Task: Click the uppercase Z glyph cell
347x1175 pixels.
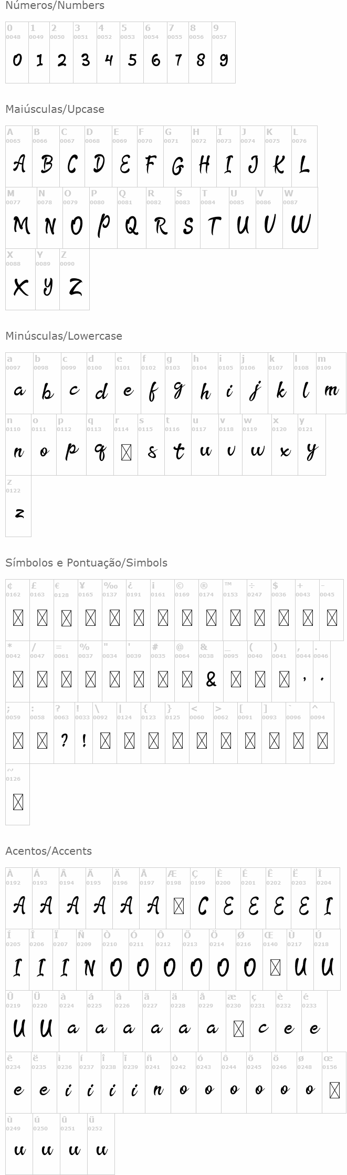Action: pyautogui.click(x=75, y=279)
